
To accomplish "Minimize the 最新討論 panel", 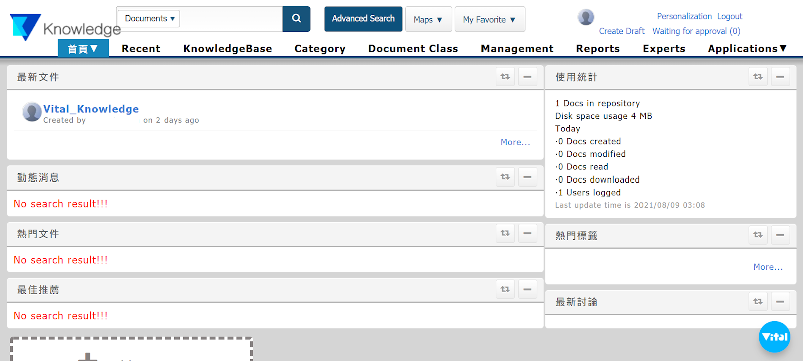I will tap(780, 301).
